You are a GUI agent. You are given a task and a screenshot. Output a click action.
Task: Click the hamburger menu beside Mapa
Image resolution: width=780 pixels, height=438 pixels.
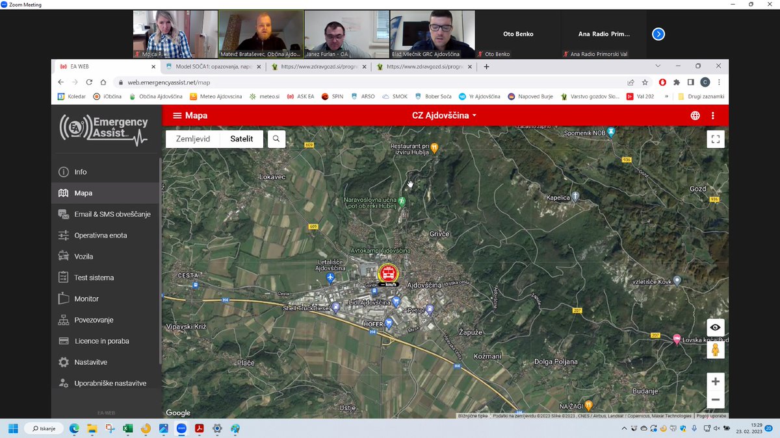pos(177,116)
